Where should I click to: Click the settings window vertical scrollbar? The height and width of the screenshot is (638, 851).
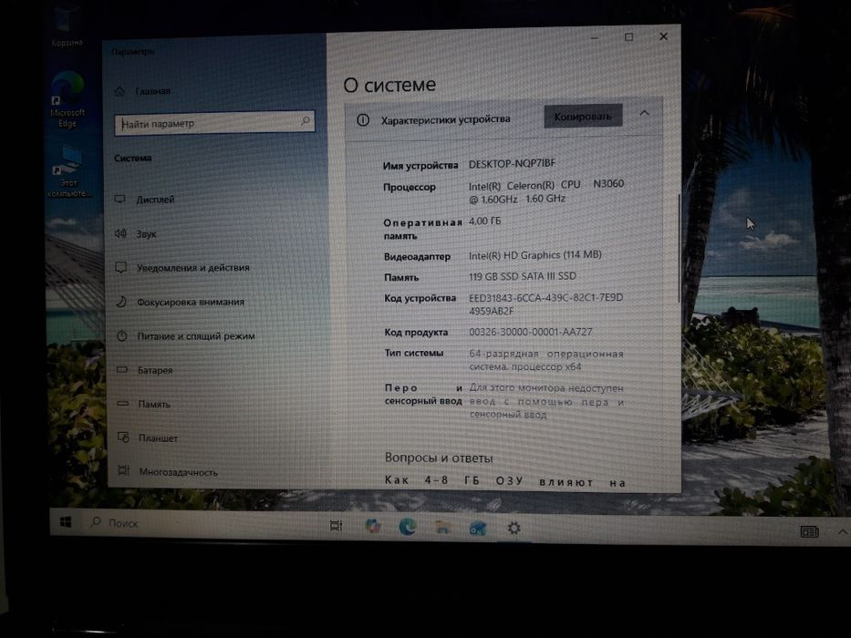click(x=679, y=249)
